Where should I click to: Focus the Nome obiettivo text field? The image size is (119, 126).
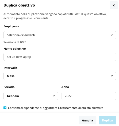60,57
